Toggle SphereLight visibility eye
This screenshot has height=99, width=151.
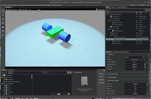pyautogui.click(x=137, y=27)
